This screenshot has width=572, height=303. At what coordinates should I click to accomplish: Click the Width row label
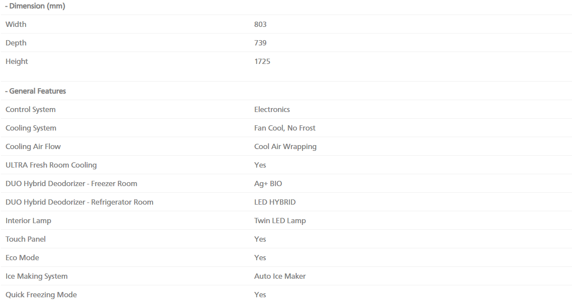click(16, 24)
